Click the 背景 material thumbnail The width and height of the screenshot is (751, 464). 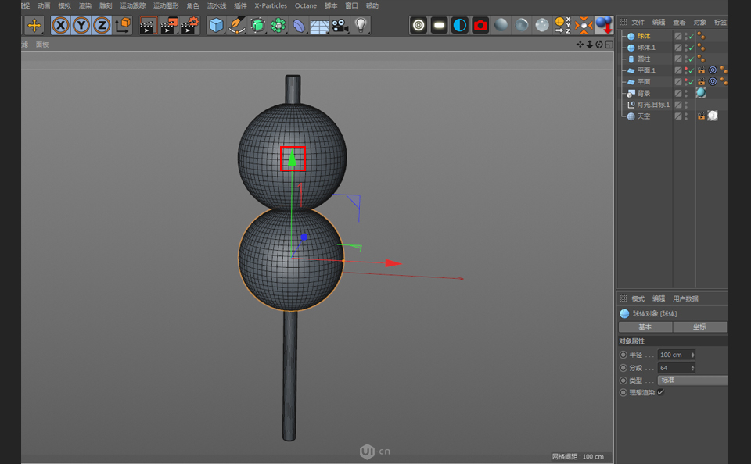(700, 92)
